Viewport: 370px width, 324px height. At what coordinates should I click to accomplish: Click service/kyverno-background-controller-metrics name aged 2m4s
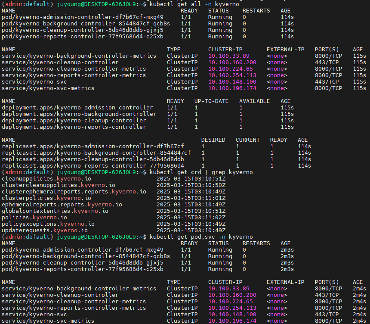click(x=79, y=288)
